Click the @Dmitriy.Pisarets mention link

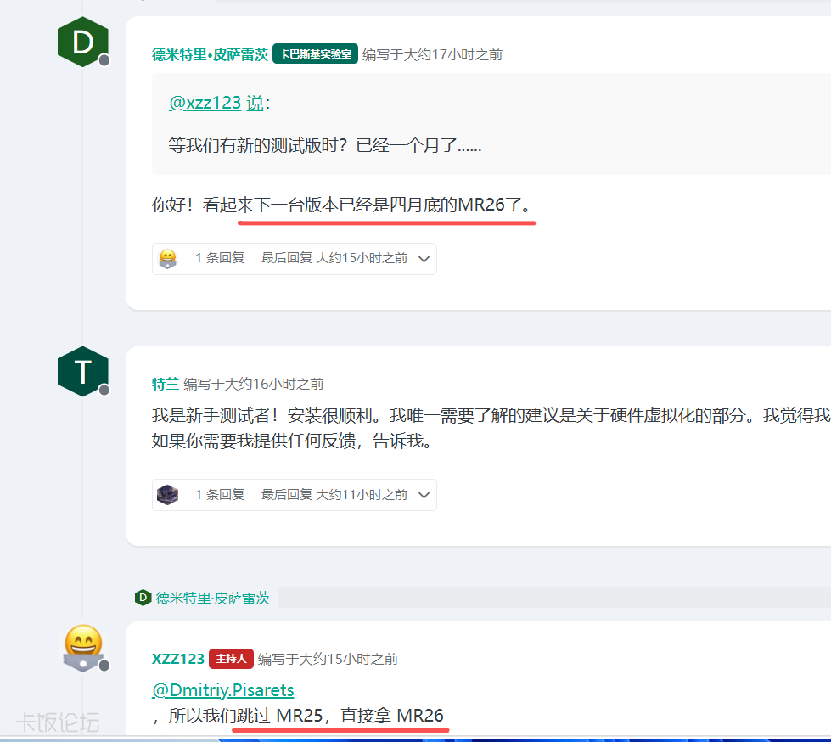(x=222, y=689)
